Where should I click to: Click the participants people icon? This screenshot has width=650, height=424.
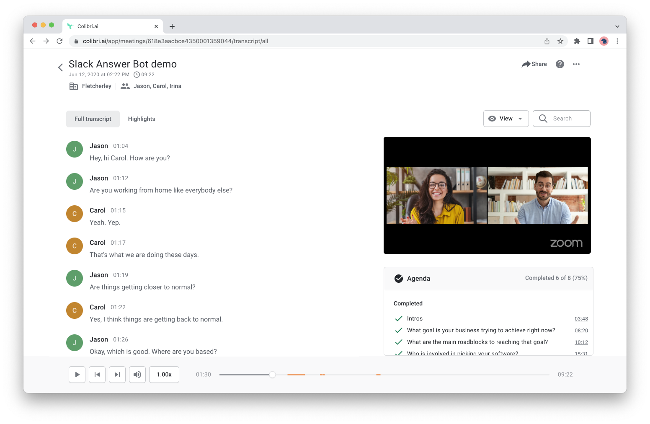click(125, 86)
